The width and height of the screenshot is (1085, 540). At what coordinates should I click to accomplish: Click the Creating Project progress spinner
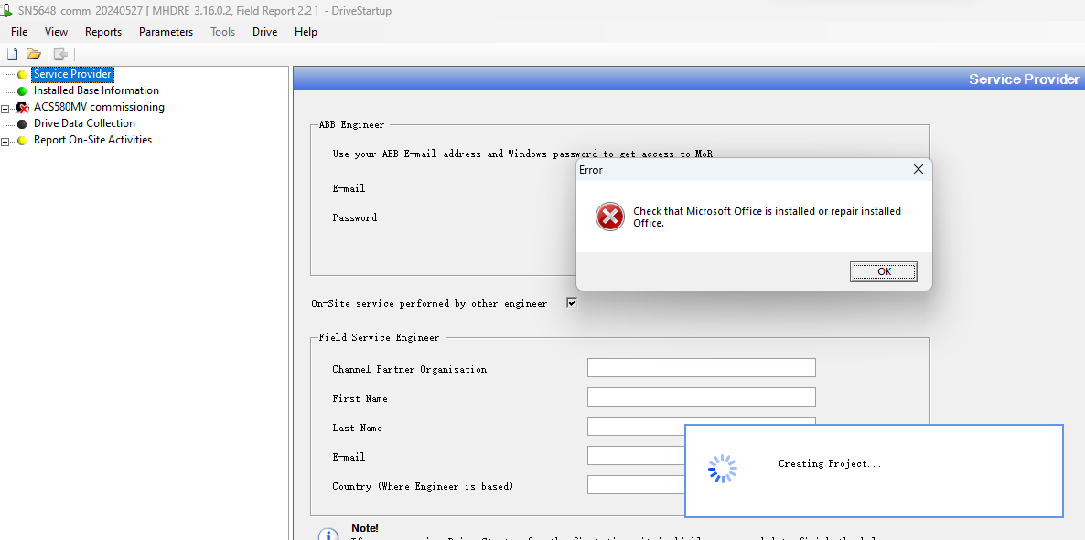pos(722,468)
